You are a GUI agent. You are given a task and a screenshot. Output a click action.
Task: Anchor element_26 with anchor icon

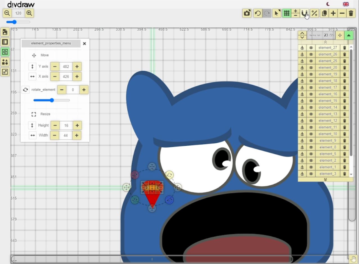(302, 54)
